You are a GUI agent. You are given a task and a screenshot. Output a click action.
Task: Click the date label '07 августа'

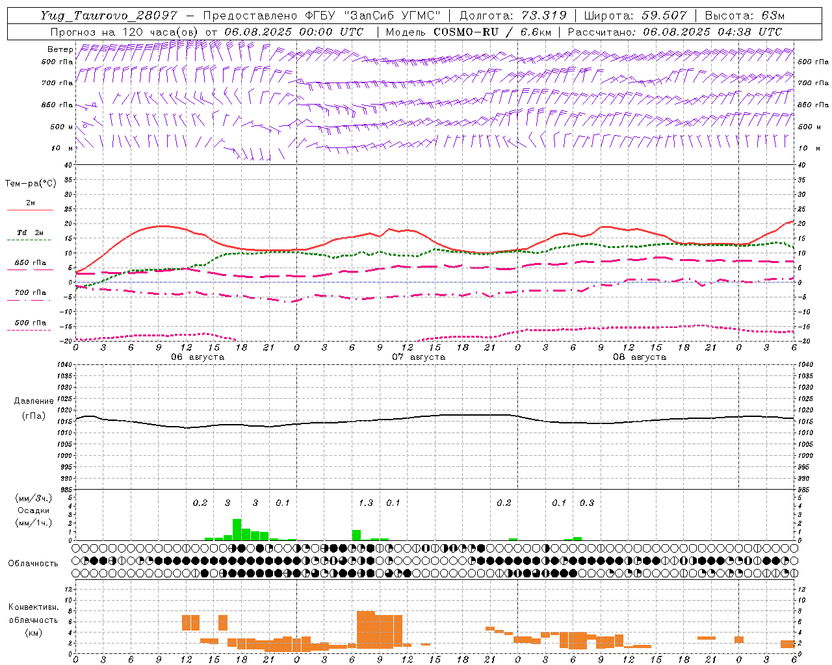pyautogui.click(x=419, y=357)
